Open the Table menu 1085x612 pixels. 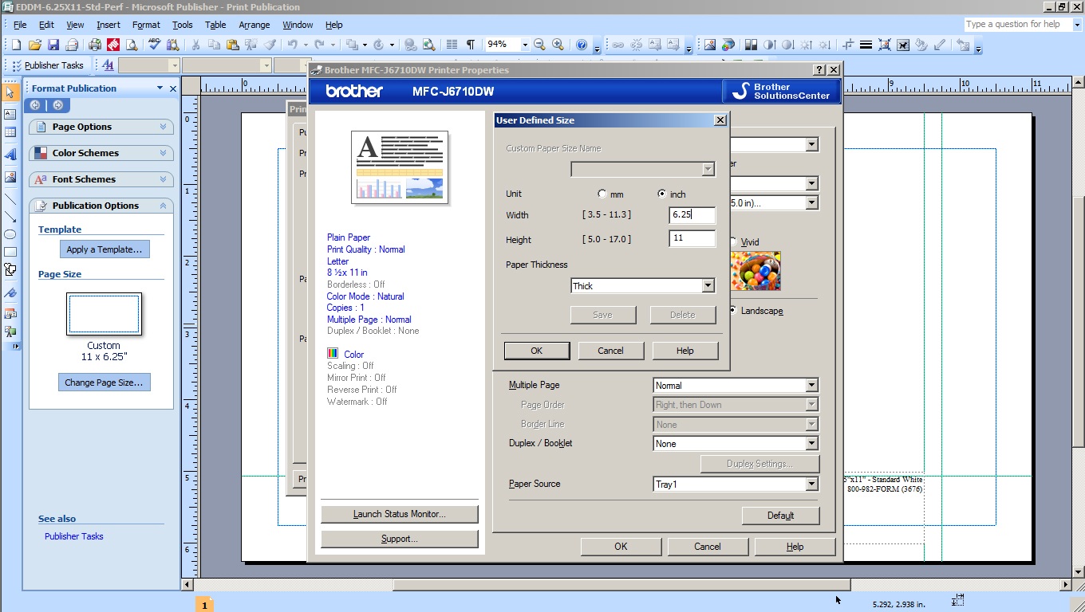[x=215, y=25]
